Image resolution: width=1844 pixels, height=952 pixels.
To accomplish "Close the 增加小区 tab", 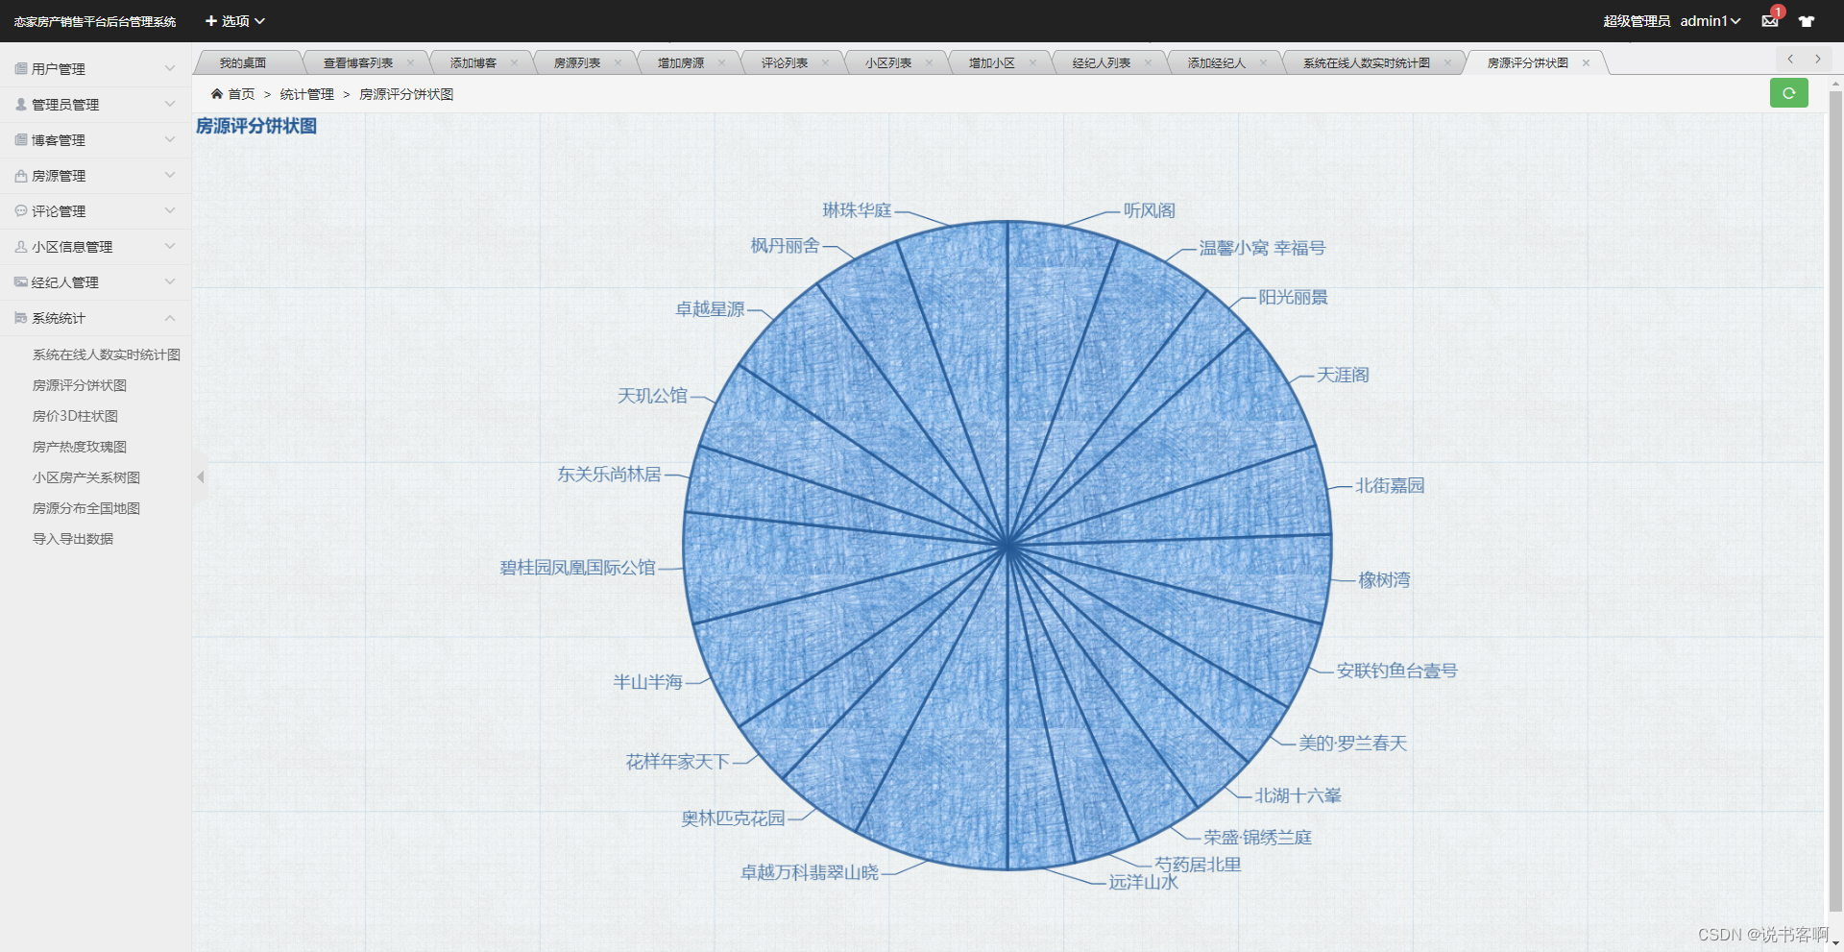I will pos(1032,63).
